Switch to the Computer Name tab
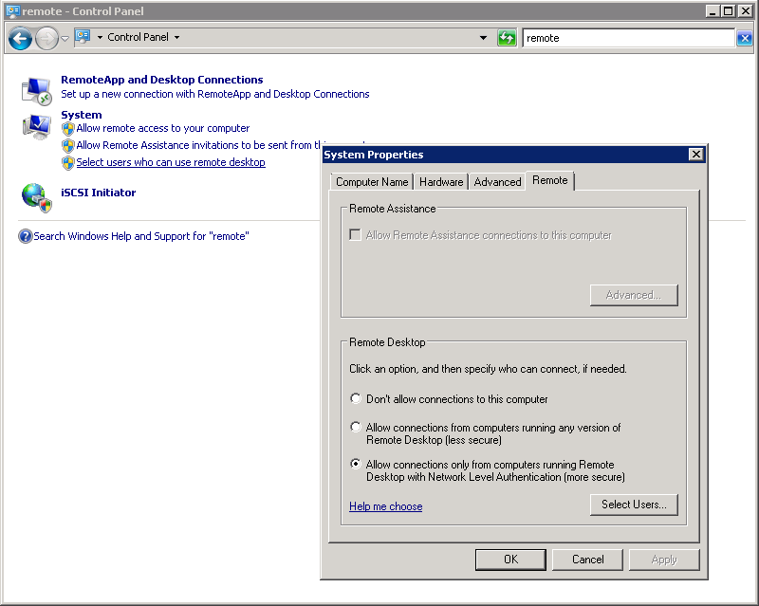Screen dimensions: 759x606 pos(372,182)
